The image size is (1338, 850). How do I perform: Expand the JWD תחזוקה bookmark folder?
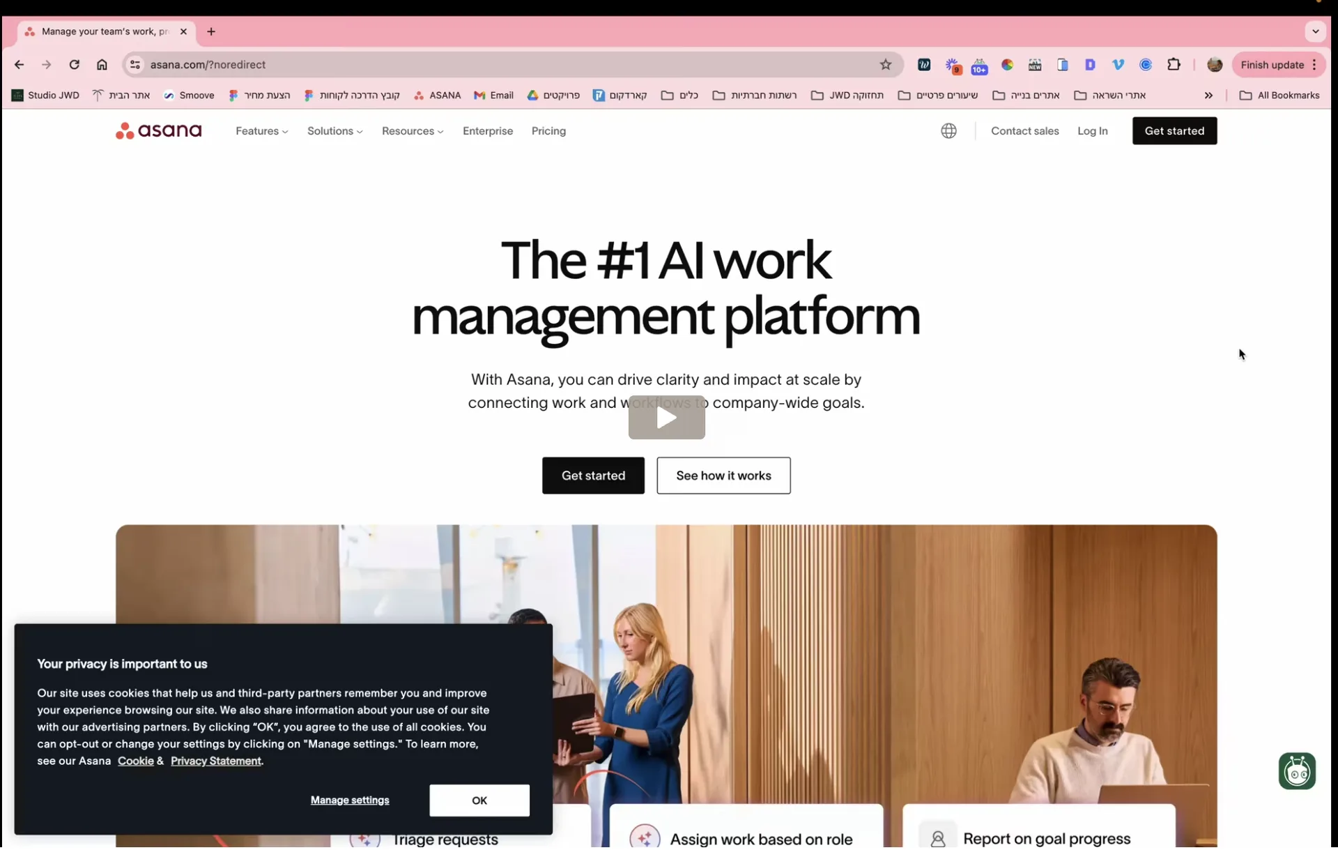[847, 96]
